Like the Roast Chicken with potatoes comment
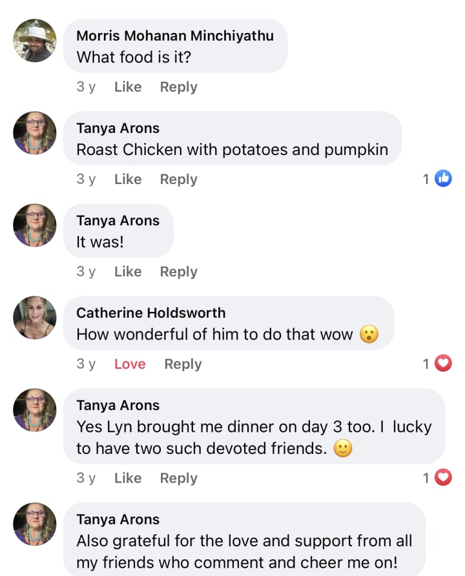Viewport: 465px width, 576px height. [x=128, y=180]
